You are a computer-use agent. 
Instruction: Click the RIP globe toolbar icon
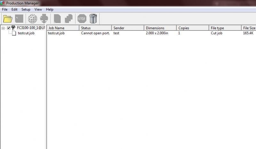coord(33,19)
